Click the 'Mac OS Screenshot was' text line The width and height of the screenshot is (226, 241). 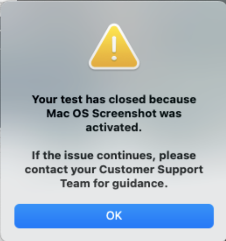point(114,114)
